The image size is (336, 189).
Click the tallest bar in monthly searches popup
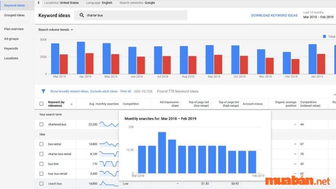pyautogui.click(x=162, y=153)
